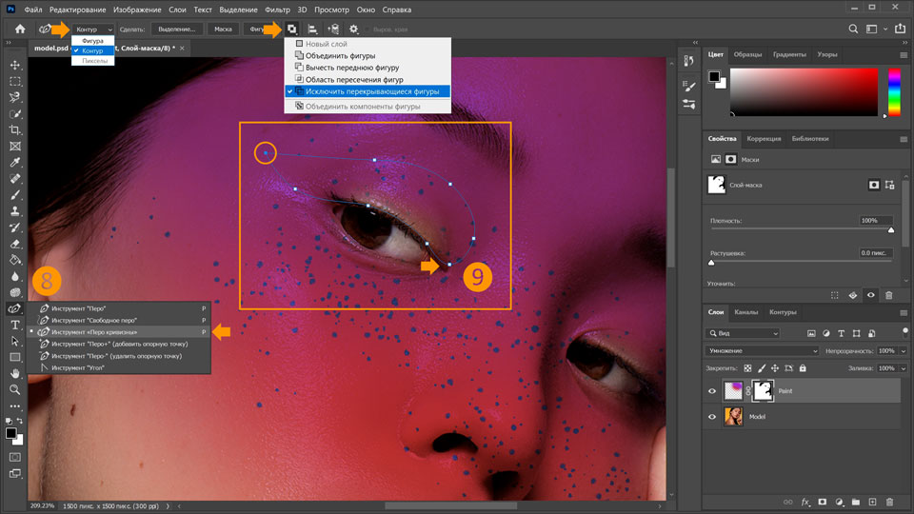Open the Умножение blend mode dropdown

tap(763, 351)
